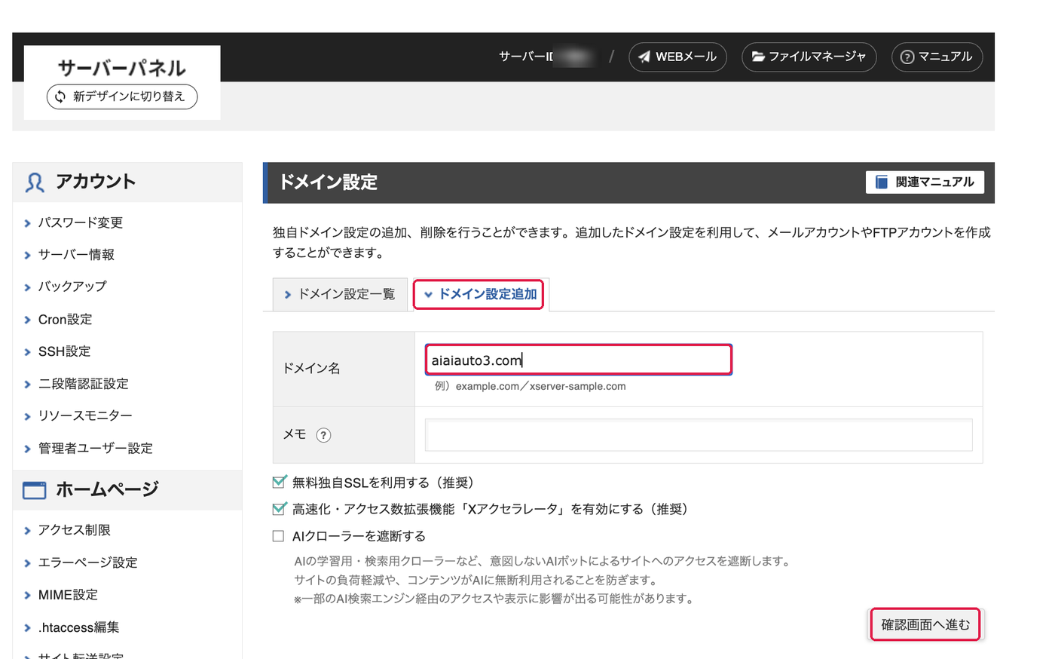Open 管理者ユーザー設定 link
This screenshot has height=659, width=1055.
[96, 448]
